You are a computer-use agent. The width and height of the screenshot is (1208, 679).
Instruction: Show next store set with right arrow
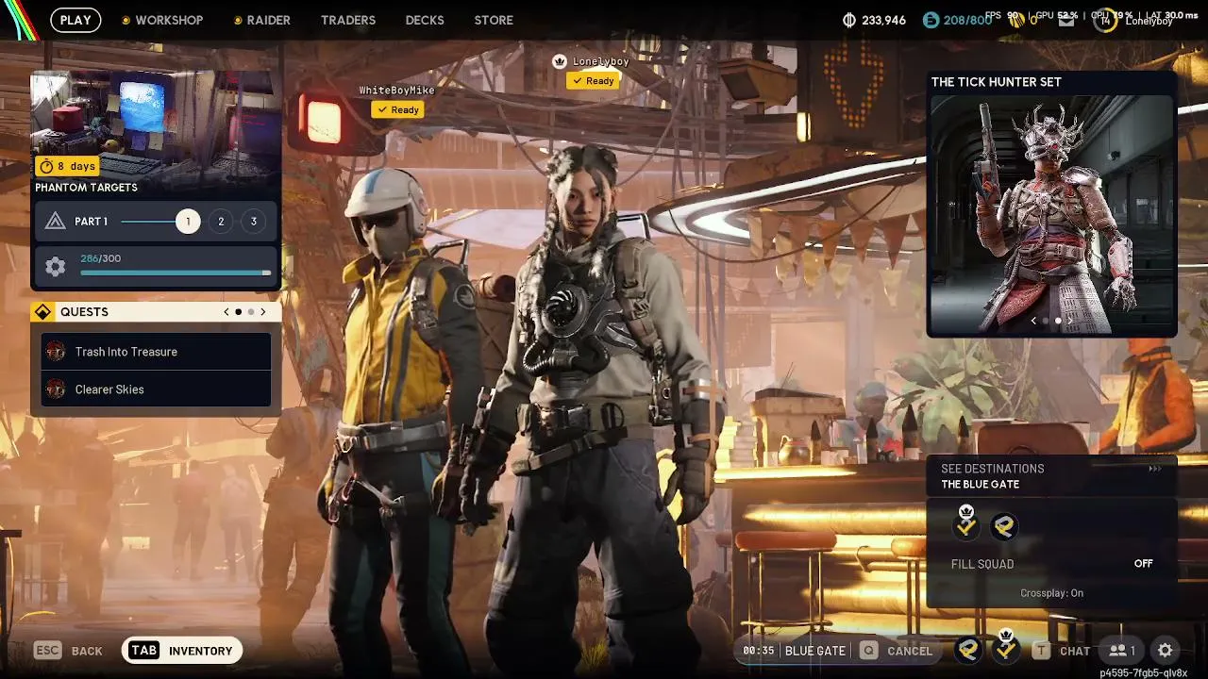point(1069,321)
